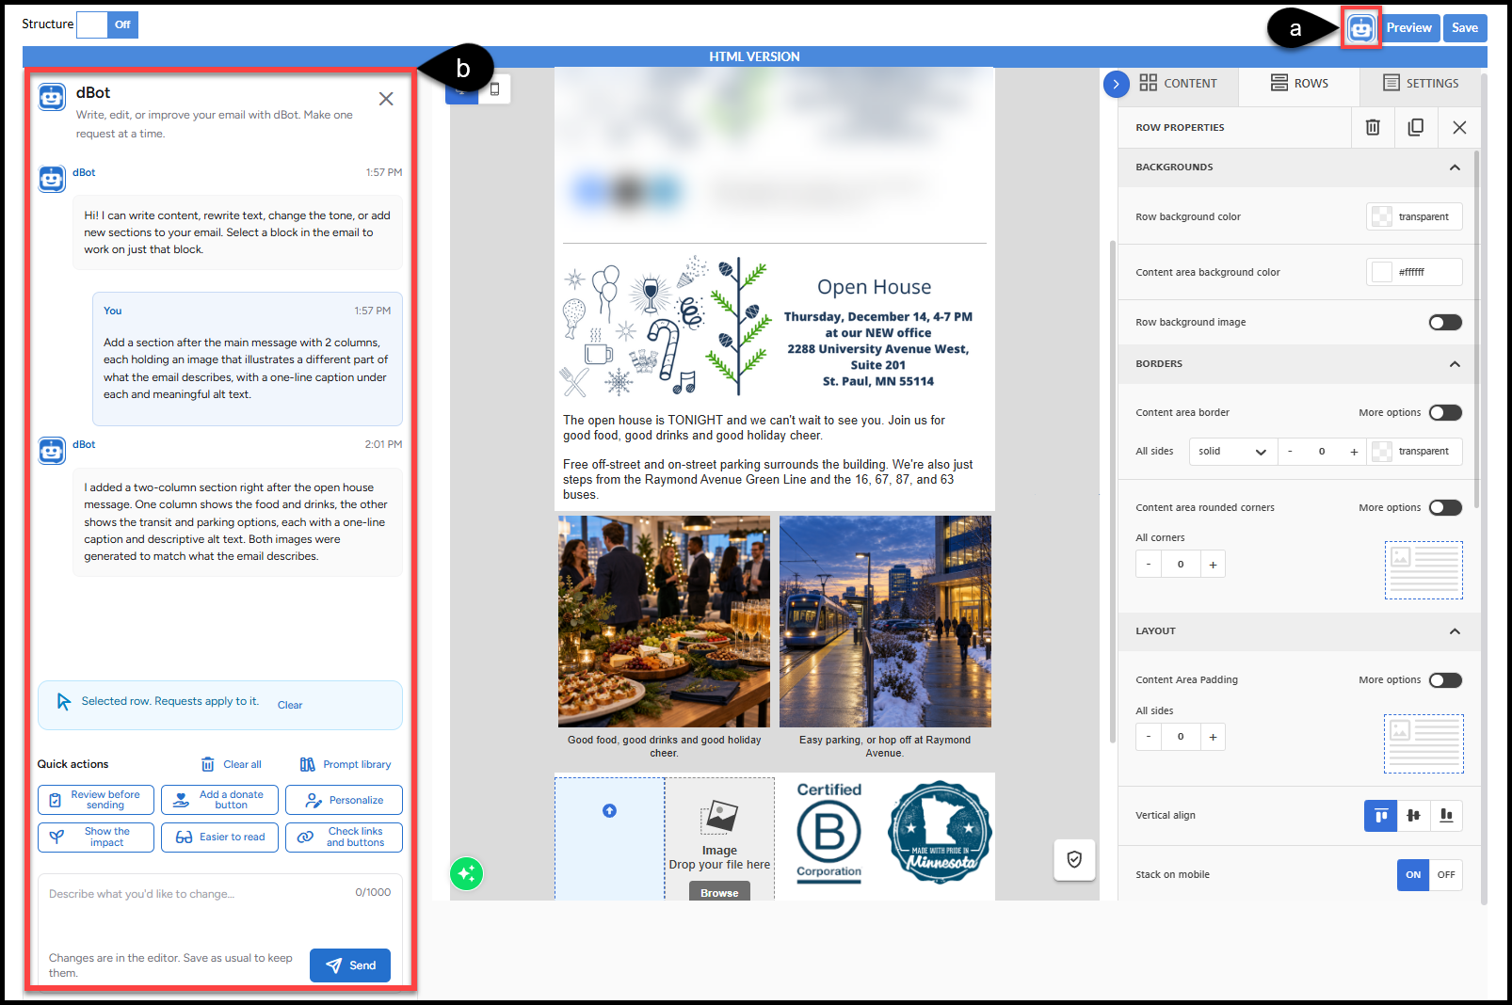Turn Stack on mobile ON

pyautogui.click(x=1413, y=875)
